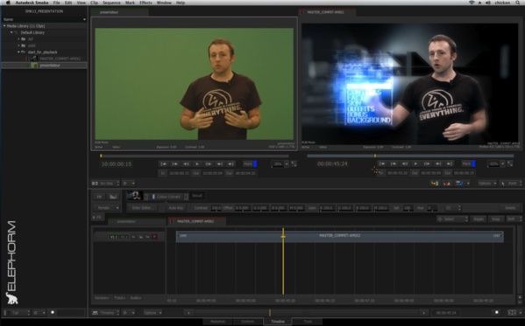The image size is (525, 326).
Task: Switch to the Conform tab
Action: [x=248, y=322]
